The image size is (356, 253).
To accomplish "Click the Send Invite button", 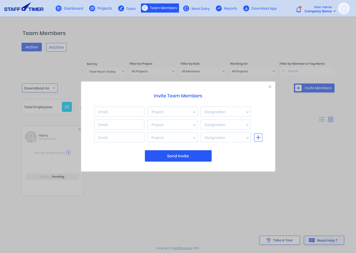I will click(x=178, y=156).
